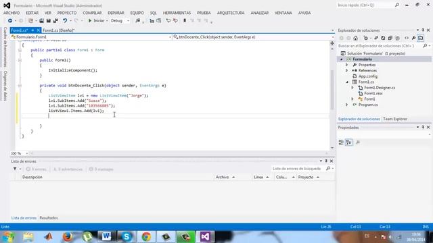Click the Navigate Backward toolbar icon
433x243 pixels.
[10, 21]
